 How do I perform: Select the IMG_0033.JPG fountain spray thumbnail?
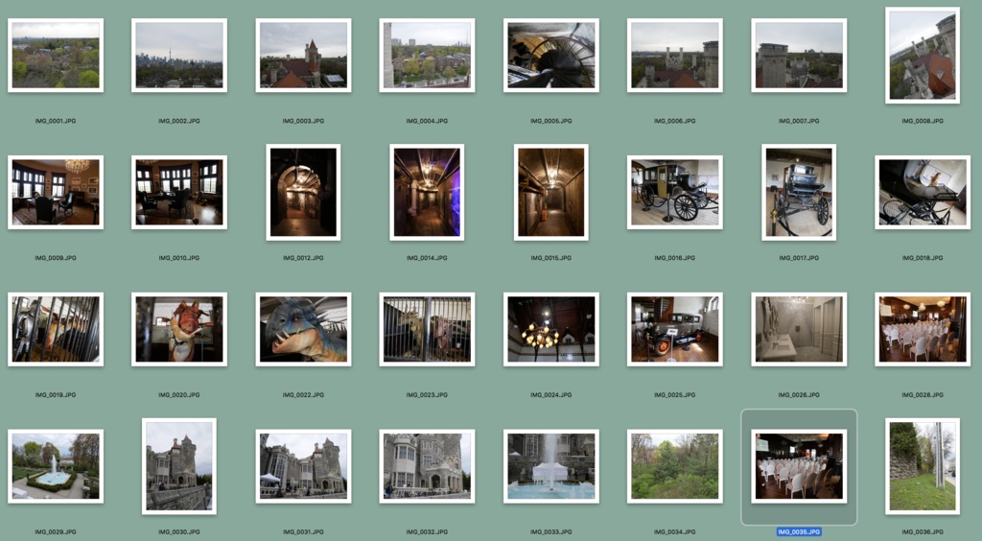tap(551, 466)
